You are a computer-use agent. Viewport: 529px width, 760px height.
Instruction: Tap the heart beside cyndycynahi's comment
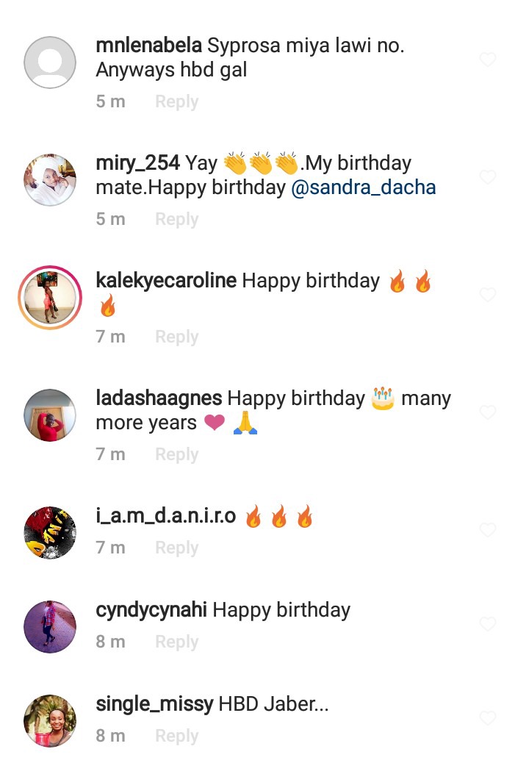tap(488, 624)
